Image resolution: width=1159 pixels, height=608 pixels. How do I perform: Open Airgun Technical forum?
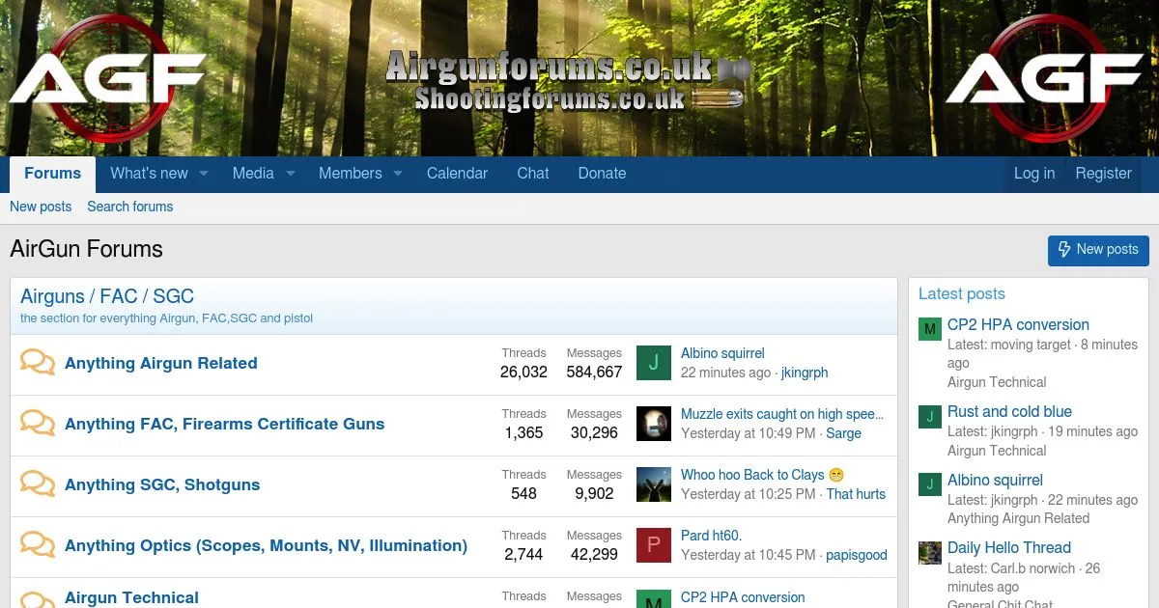(131, 597)
